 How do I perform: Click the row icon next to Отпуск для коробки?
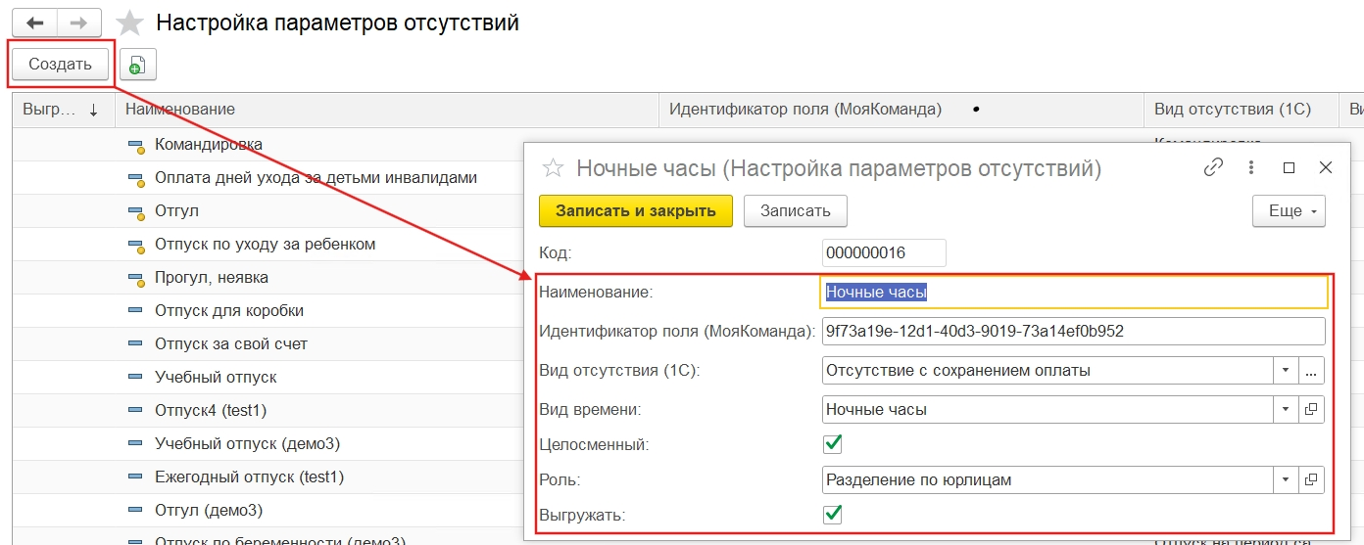(x=135, y=311)
